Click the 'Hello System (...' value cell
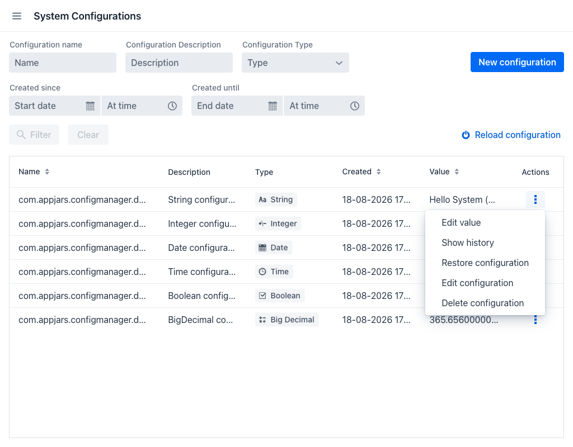The height and width of the screenshot is (447, 573). coord(462,199)
